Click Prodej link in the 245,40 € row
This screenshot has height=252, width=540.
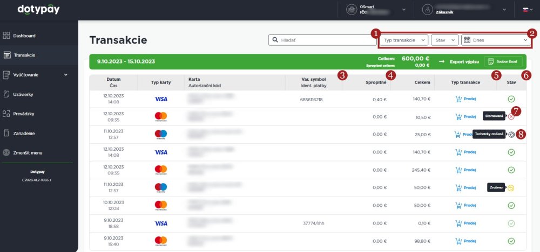pos(470,170)
